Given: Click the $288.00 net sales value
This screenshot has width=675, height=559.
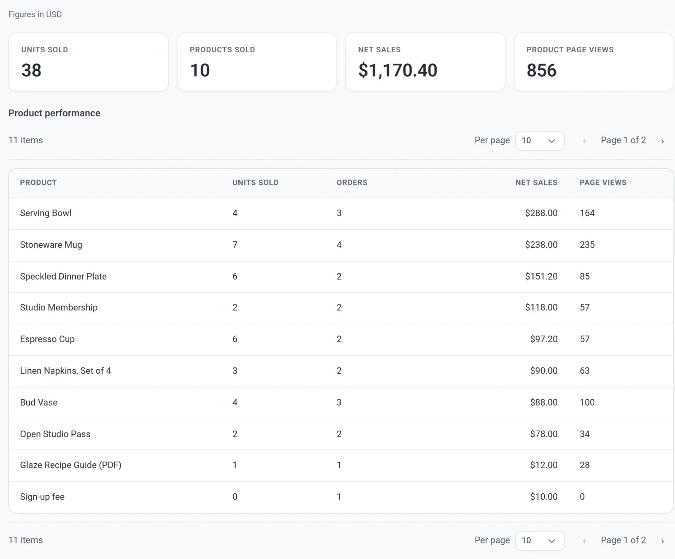Looking at the screenshot, I should coord(541,213).
